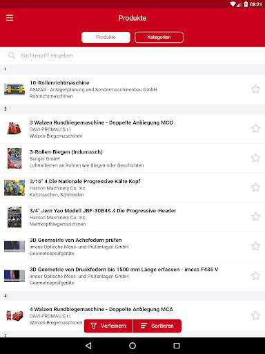Tap the Android home navigation button
The image size is (265, 354).
(132, 346)
